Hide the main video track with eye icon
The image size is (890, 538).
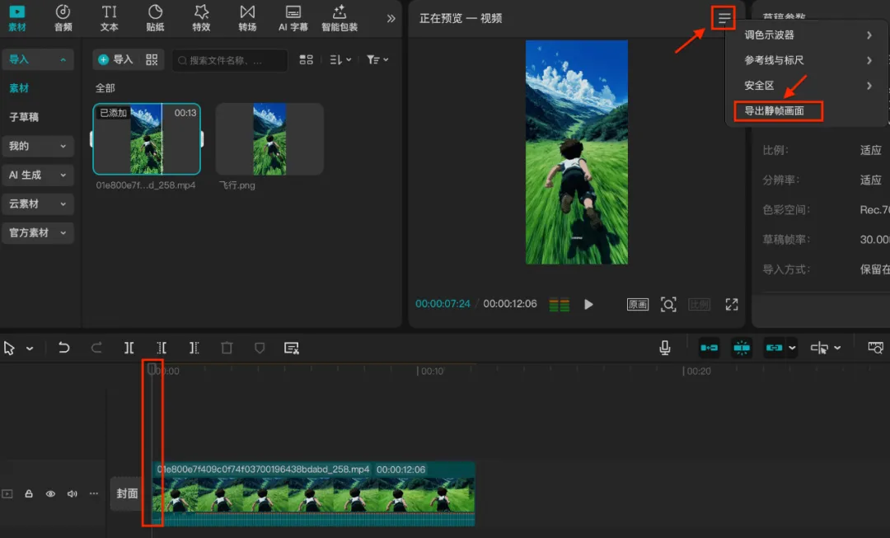click(x=50, y=494)
